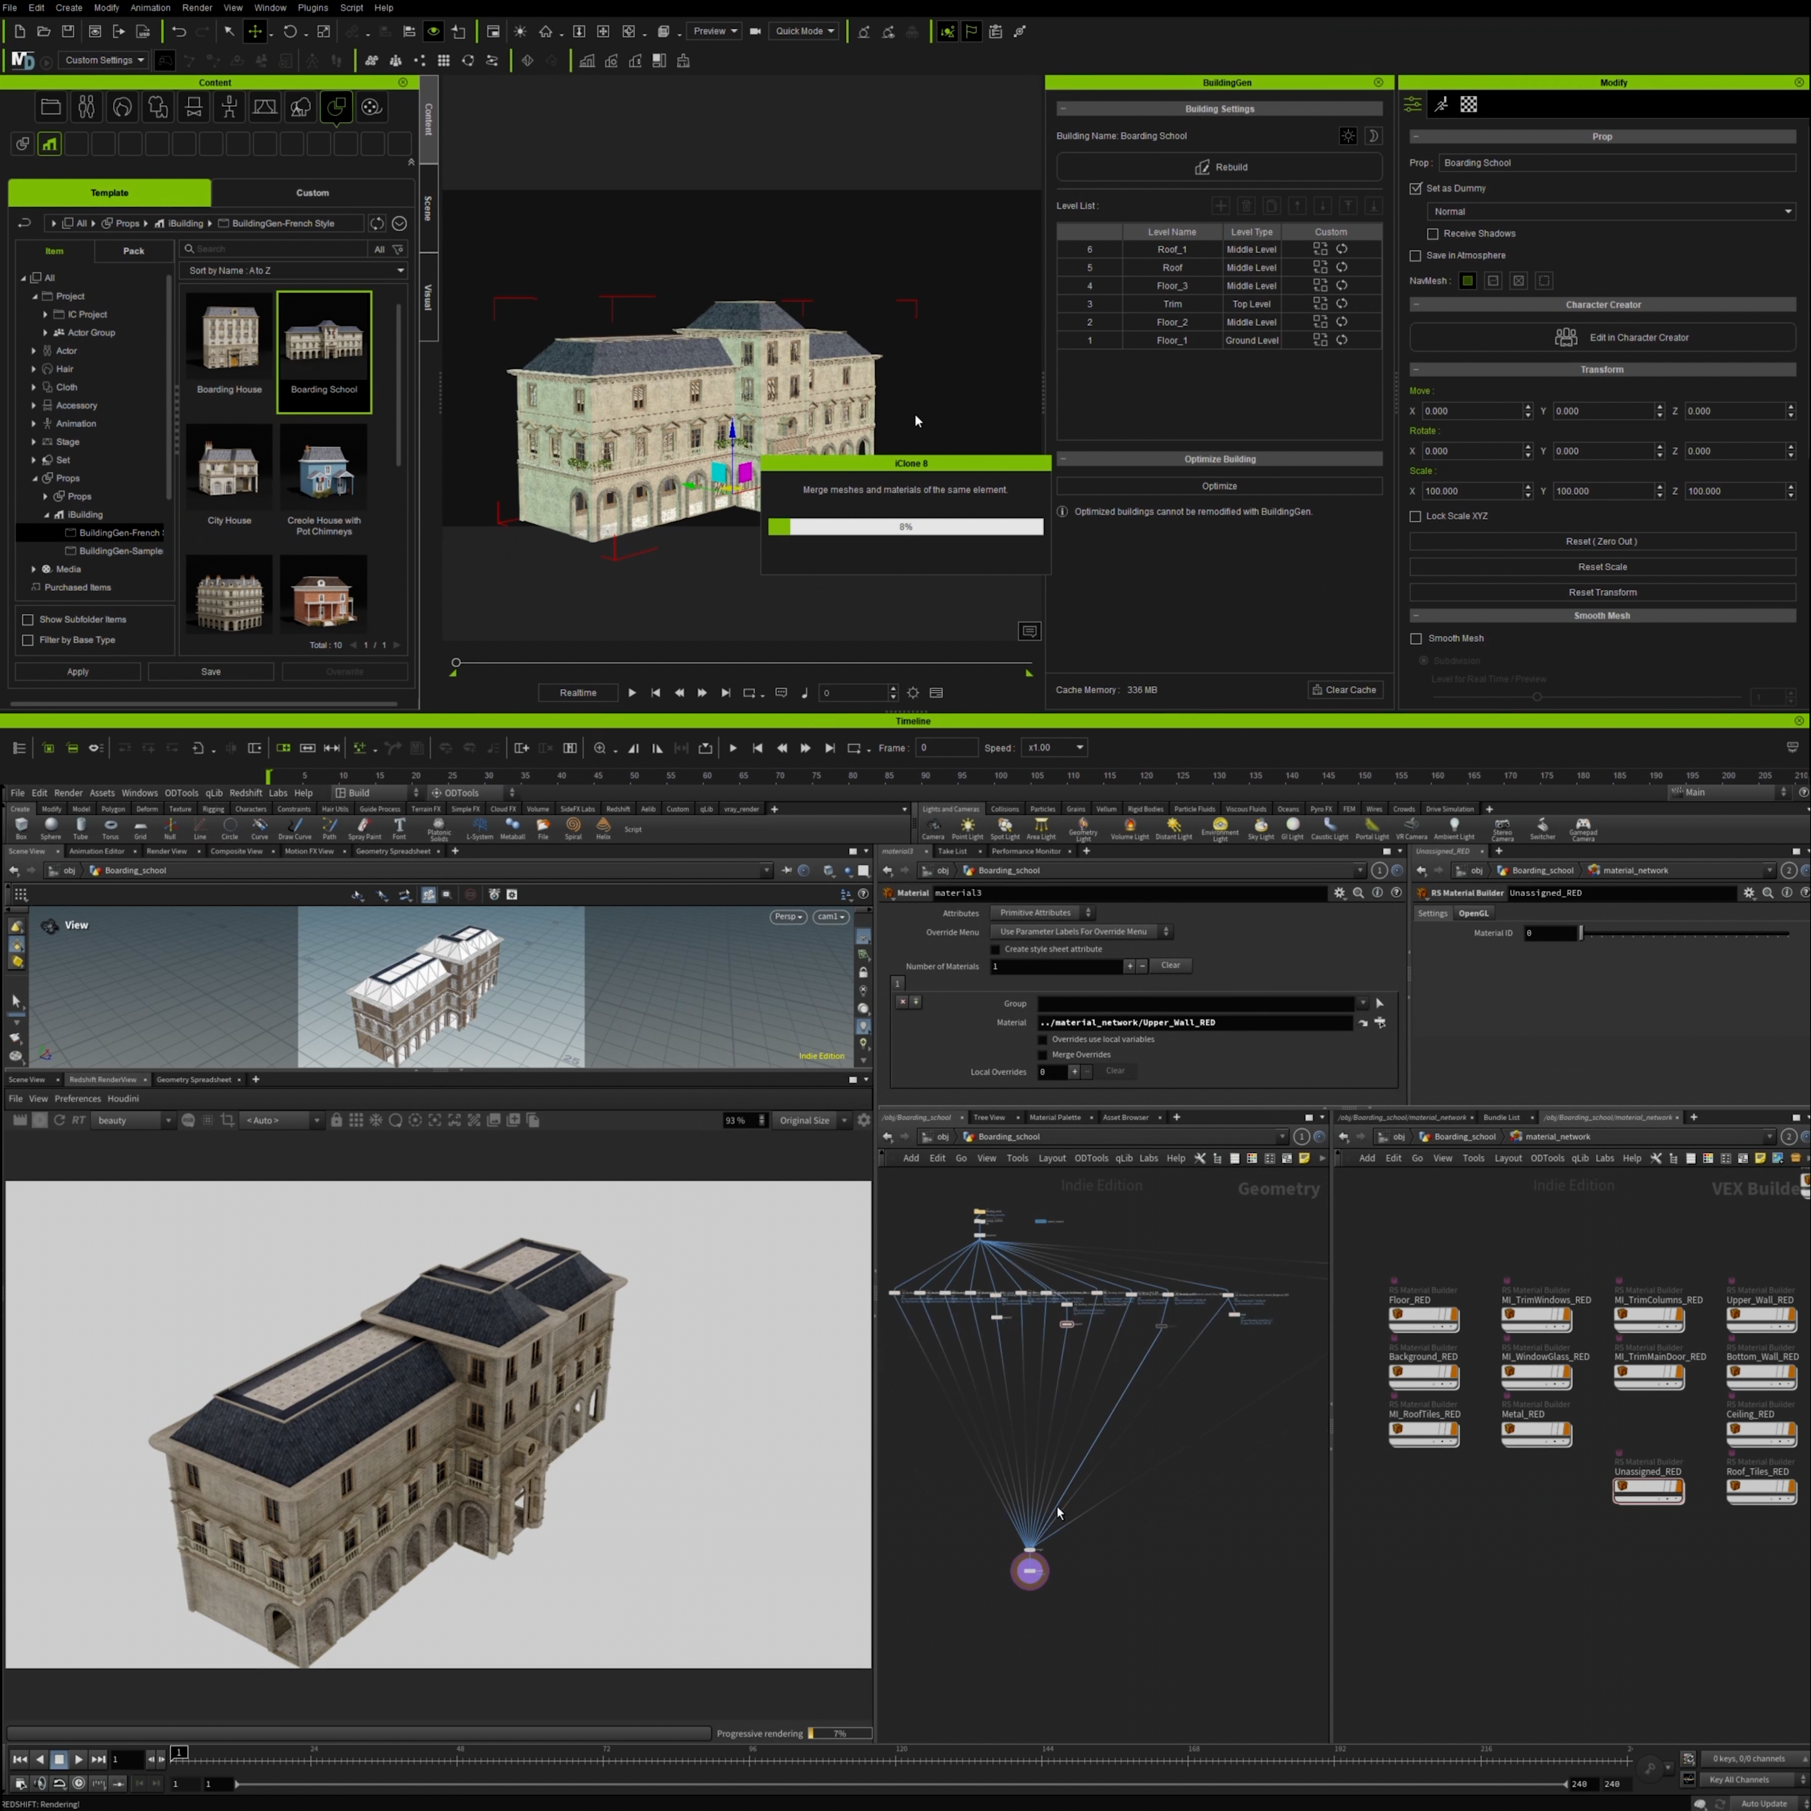Click the refresh icon in Redshift RenderView toolbar

59,1120
